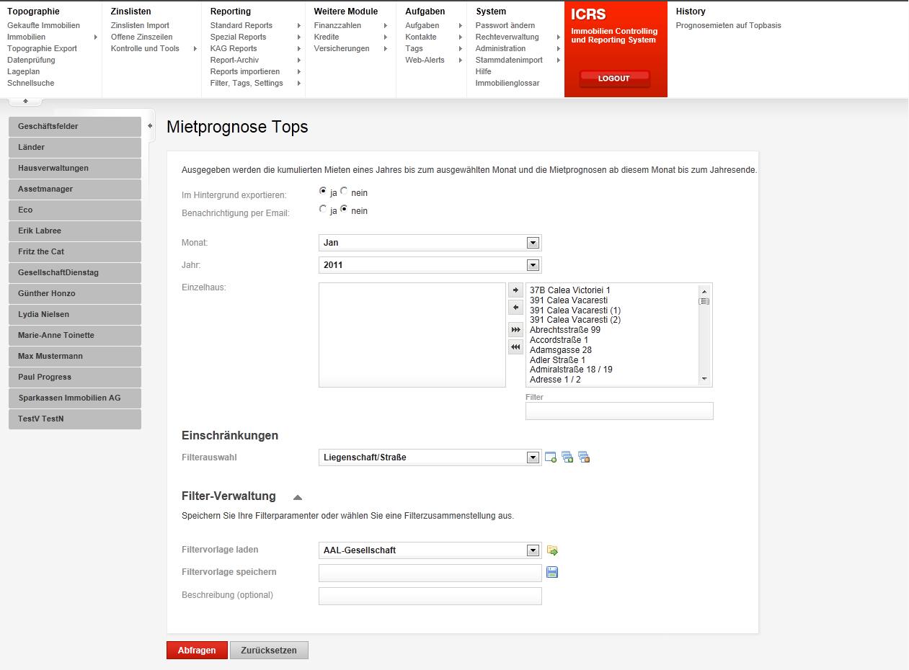
Task: Expand the Finanzzahlen submenu
Action: point(386,25)
